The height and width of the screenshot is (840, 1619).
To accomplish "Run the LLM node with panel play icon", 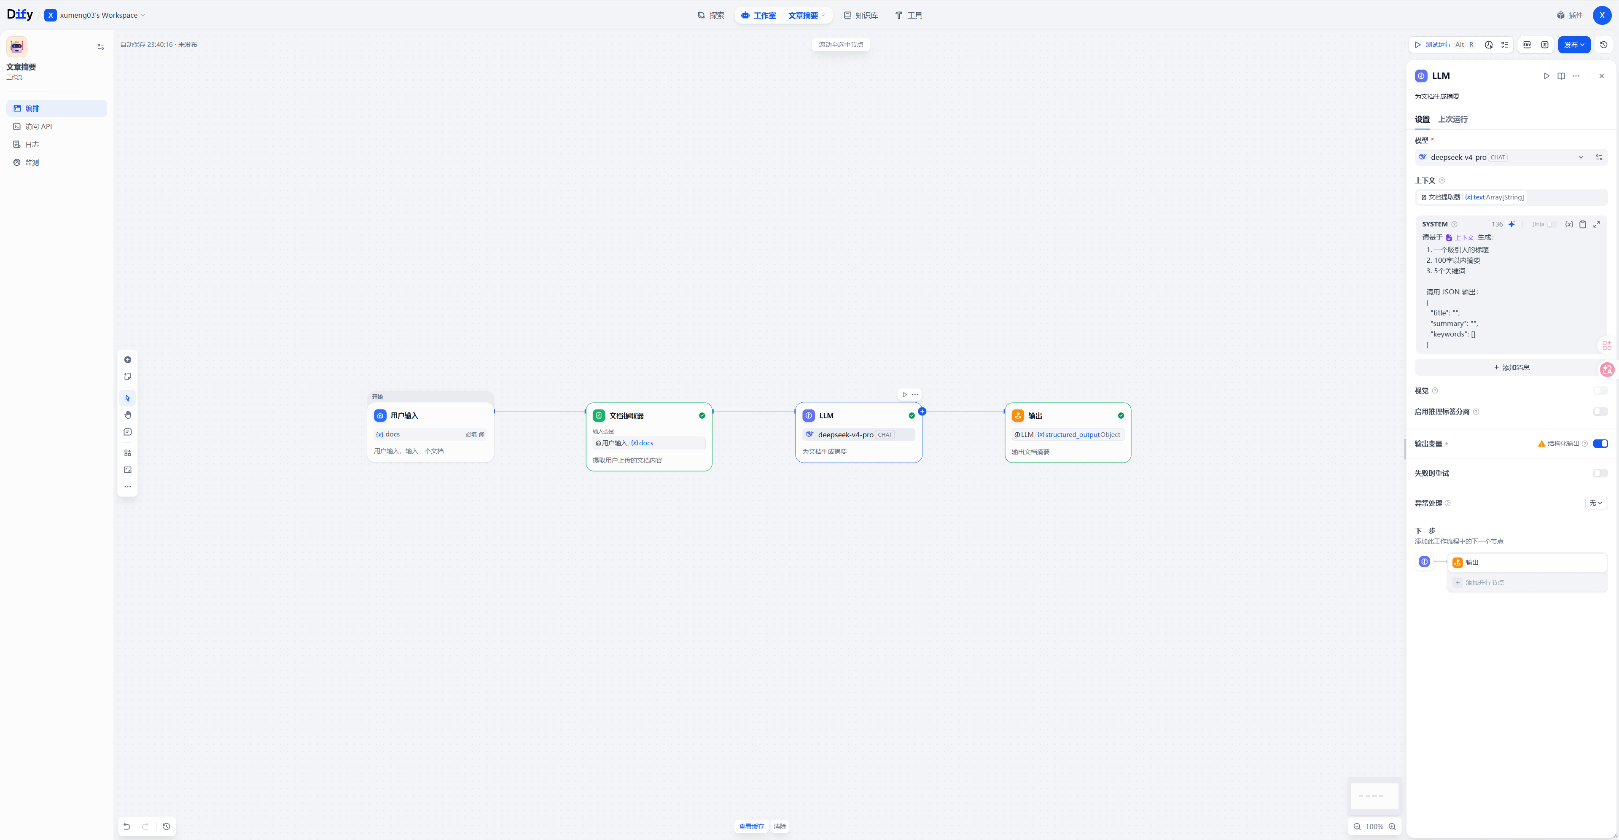I will click(1546, 76).
